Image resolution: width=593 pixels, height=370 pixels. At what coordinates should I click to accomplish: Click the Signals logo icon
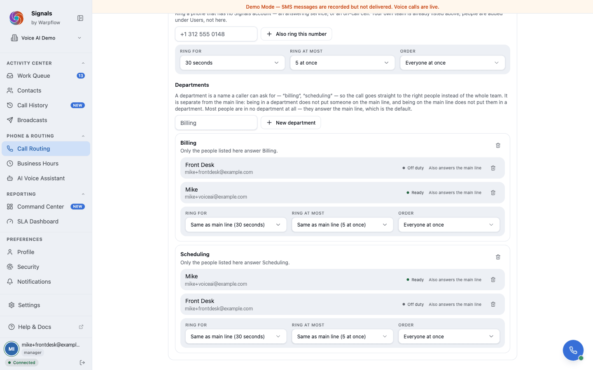click(x=16, y=18)
